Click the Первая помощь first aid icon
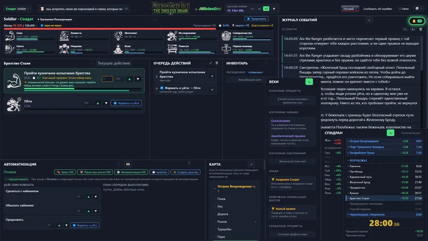Image resolution: width=428 pixels, height=241 pixels. (226, 49)
